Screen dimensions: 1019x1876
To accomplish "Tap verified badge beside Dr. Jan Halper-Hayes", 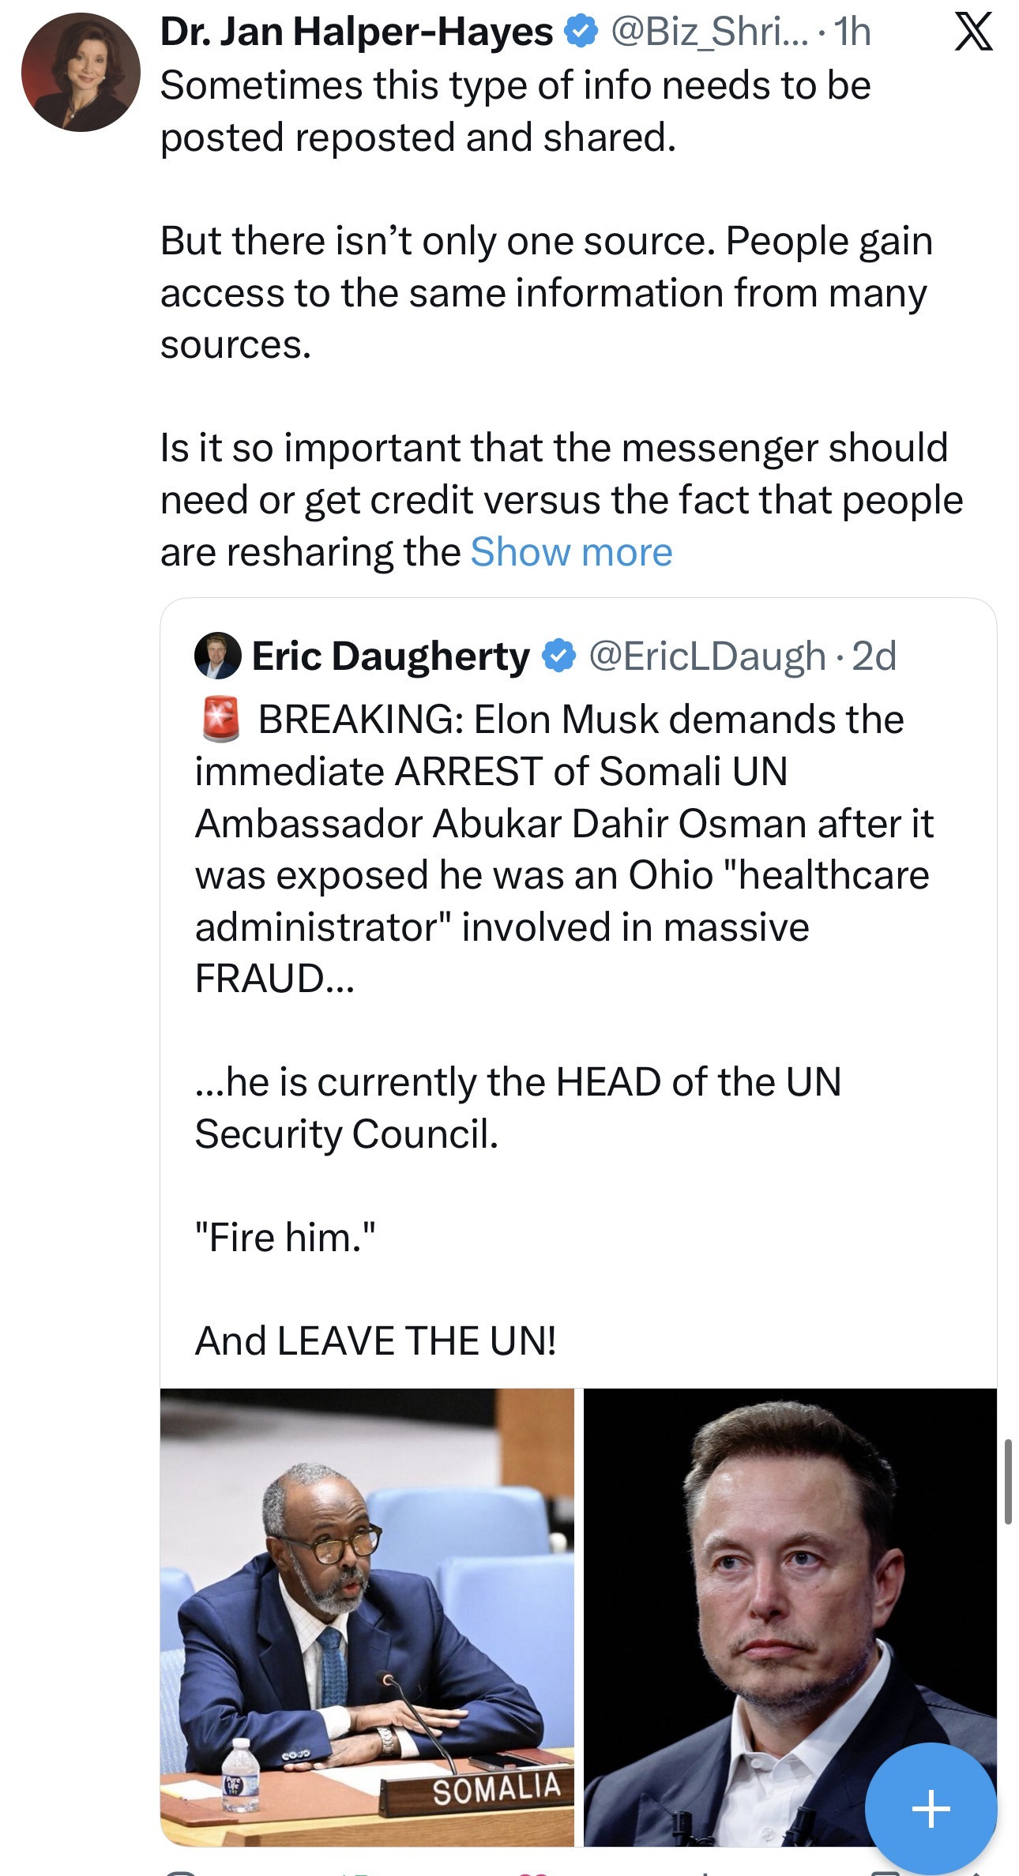I will (581, 32).
